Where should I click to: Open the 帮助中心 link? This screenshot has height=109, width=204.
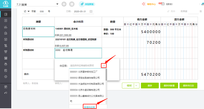pyautogui.click(x=151, y=4)
